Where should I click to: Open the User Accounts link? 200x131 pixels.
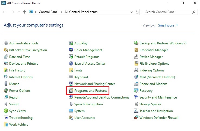[85, 118]
